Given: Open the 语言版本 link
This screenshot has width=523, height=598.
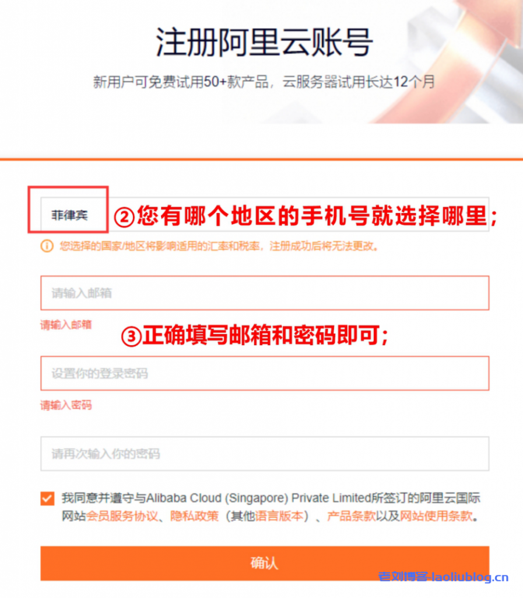Looking at the screenshot, I should tap(279, 516).
